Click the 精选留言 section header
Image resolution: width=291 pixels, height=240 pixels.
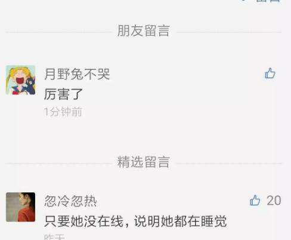point(144,162)
